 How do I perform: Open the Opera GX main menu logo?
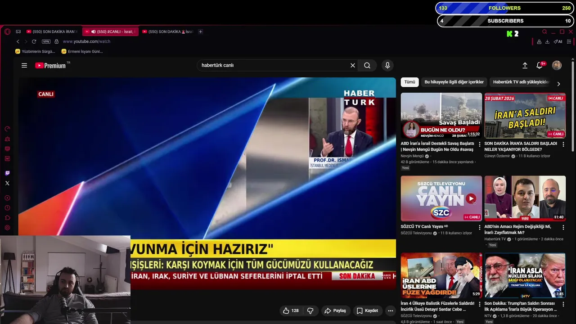point(7,31)
